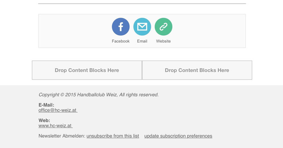This screenshot has width=283, height=148.
Task: Click the blue Facebook circle icon
Action: tap(120, 27)
